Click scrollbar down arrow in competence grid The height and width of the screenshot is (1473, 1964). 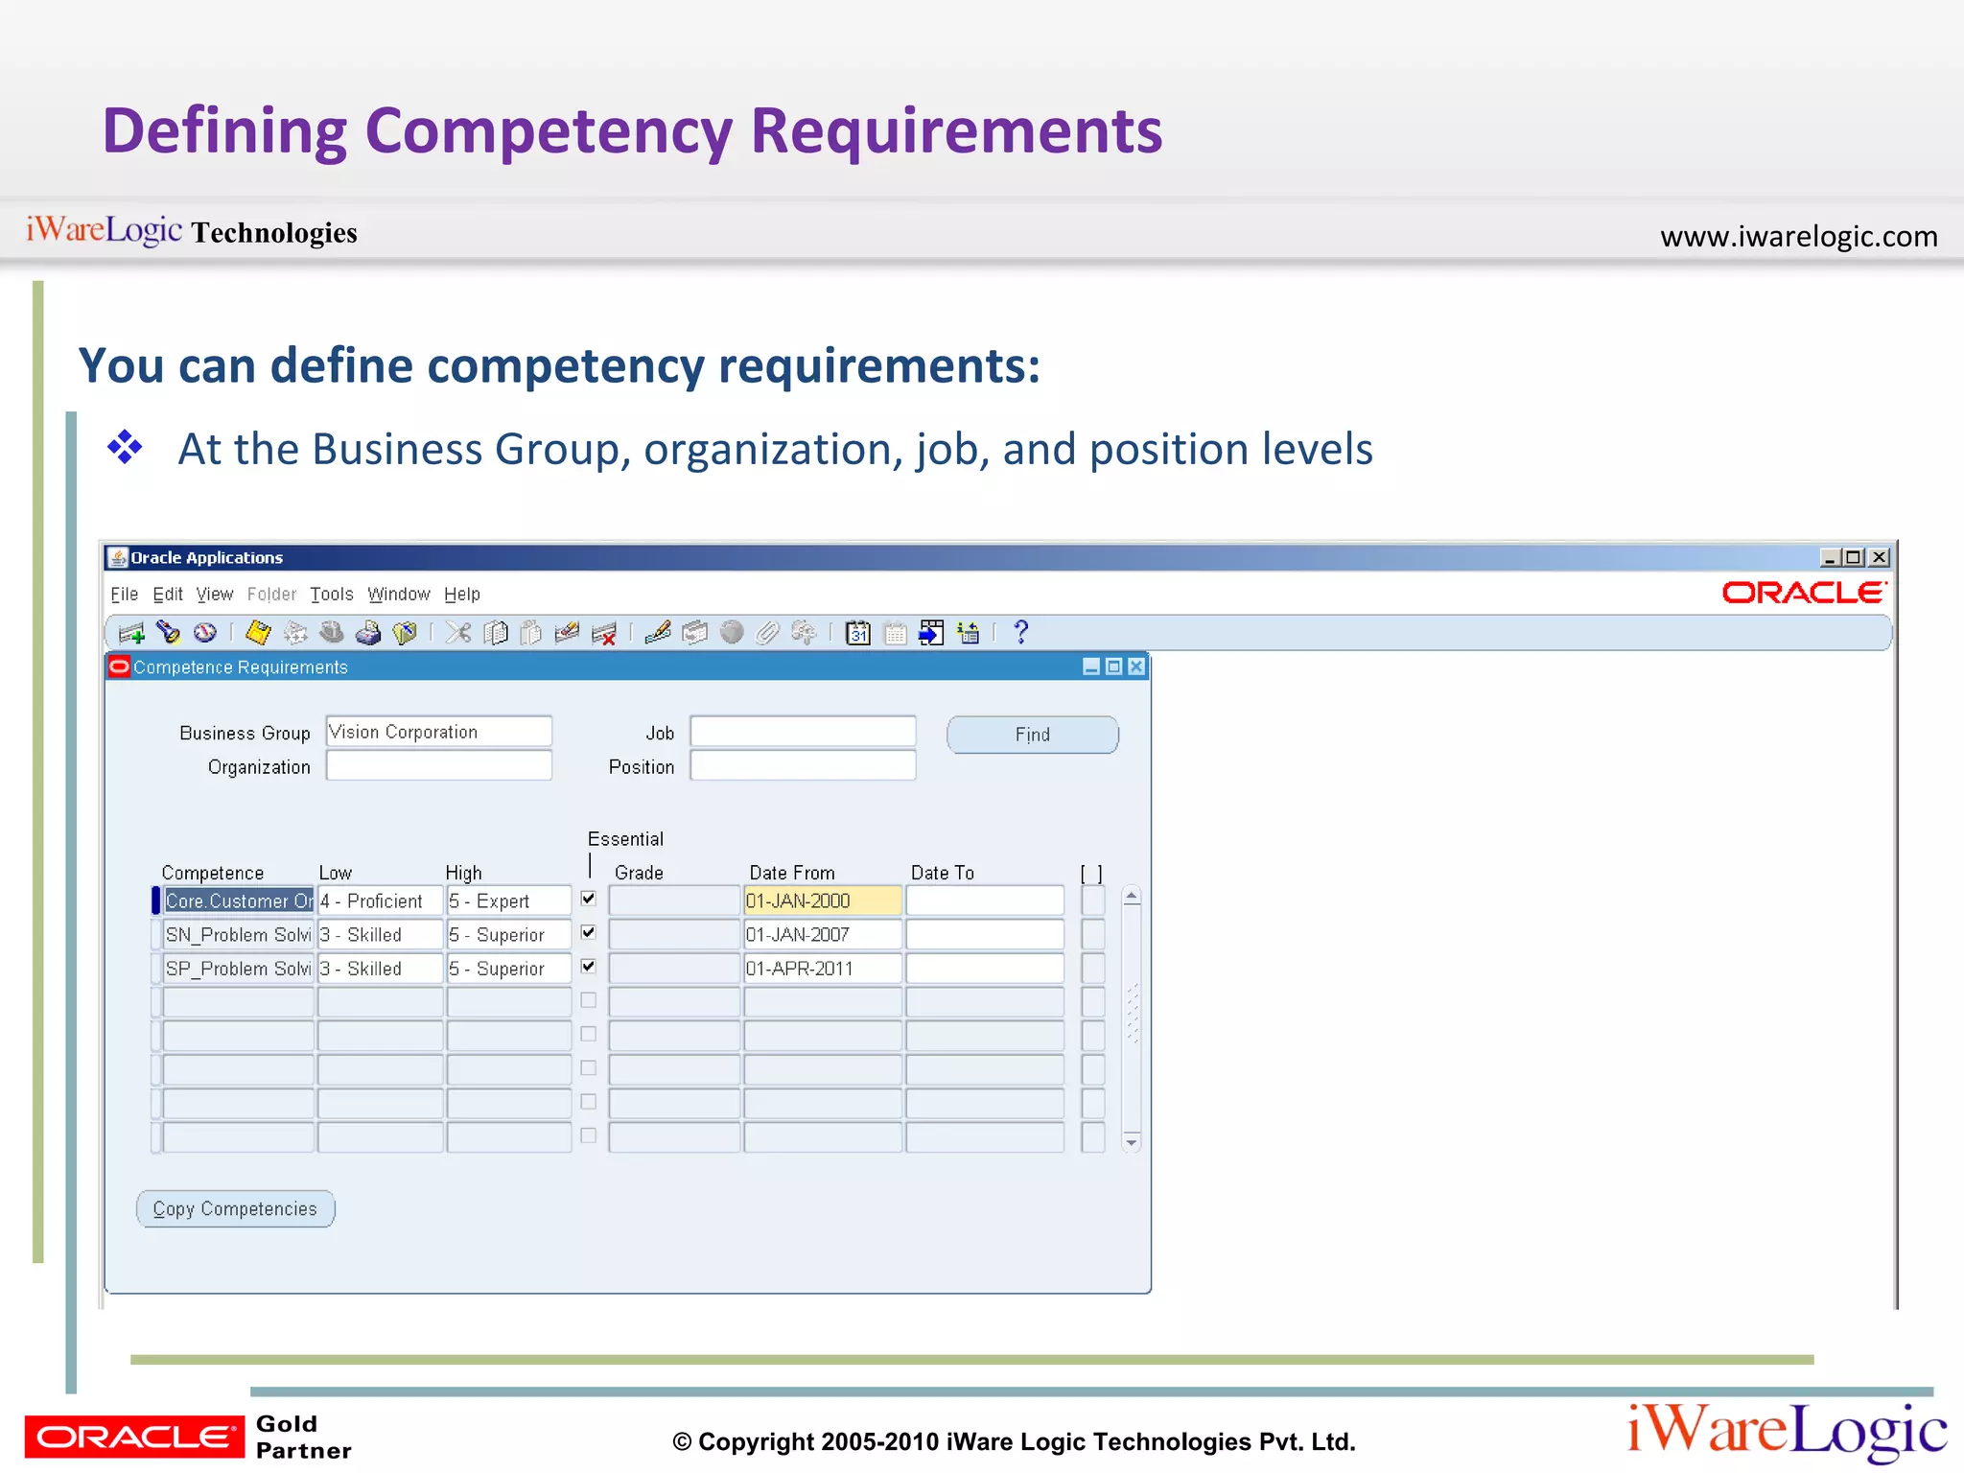pos(1132,1141)
